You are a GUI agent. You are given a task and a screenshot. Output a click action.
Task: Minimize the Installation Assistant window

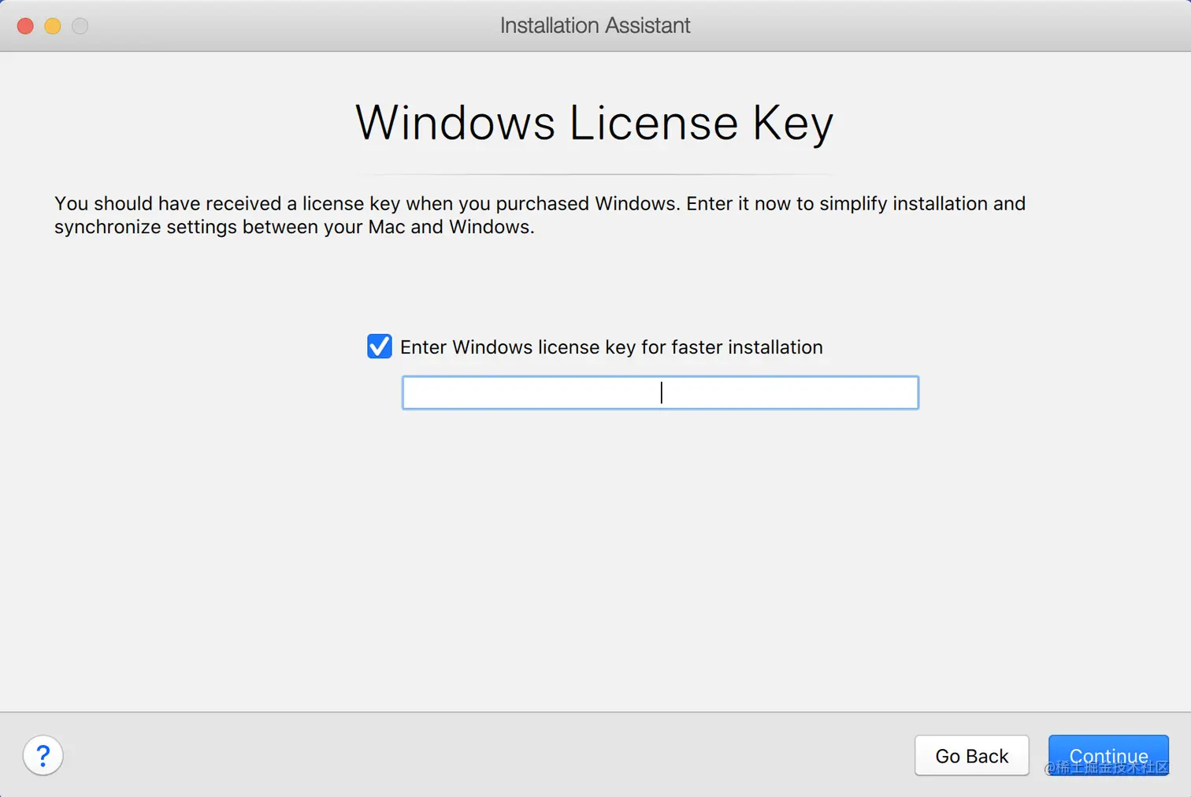(x=53, y=26)
